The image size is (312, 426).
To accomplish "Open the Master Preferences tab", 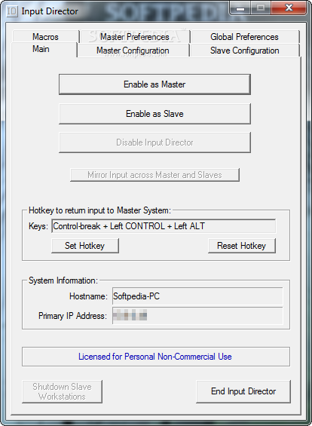I will coord(135,37).
